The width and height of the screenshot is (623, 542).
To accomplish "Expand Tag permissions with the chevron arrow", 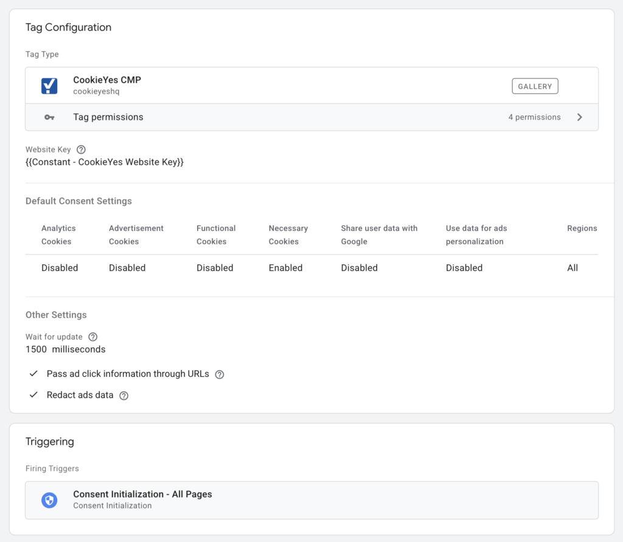I will click(x=580, y=117).
